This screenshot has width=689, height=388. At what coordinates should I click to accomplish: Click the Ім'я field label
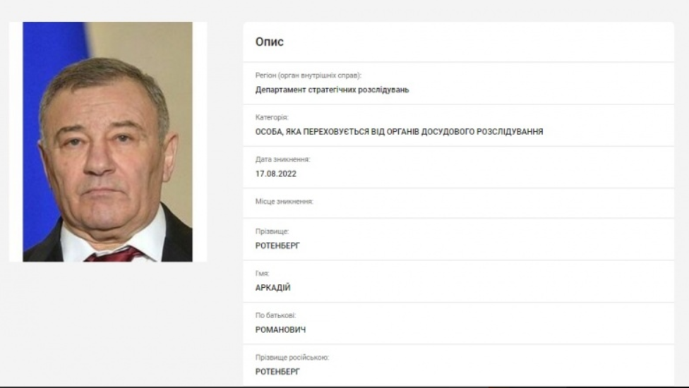[x=262, y=274]
